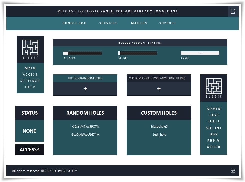
Task: Select Access in the left sidebar
Action: click(30, 75)
